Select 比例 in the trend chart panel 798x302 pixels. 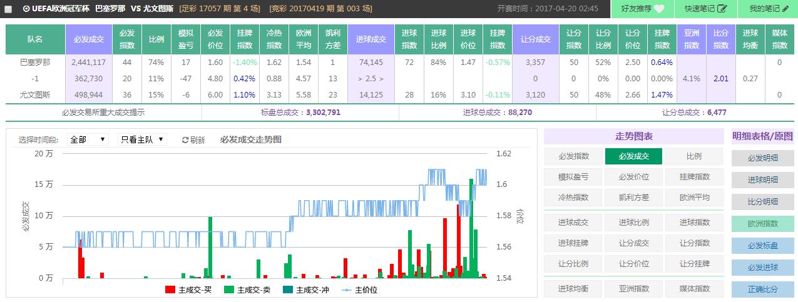click(694, 156)
